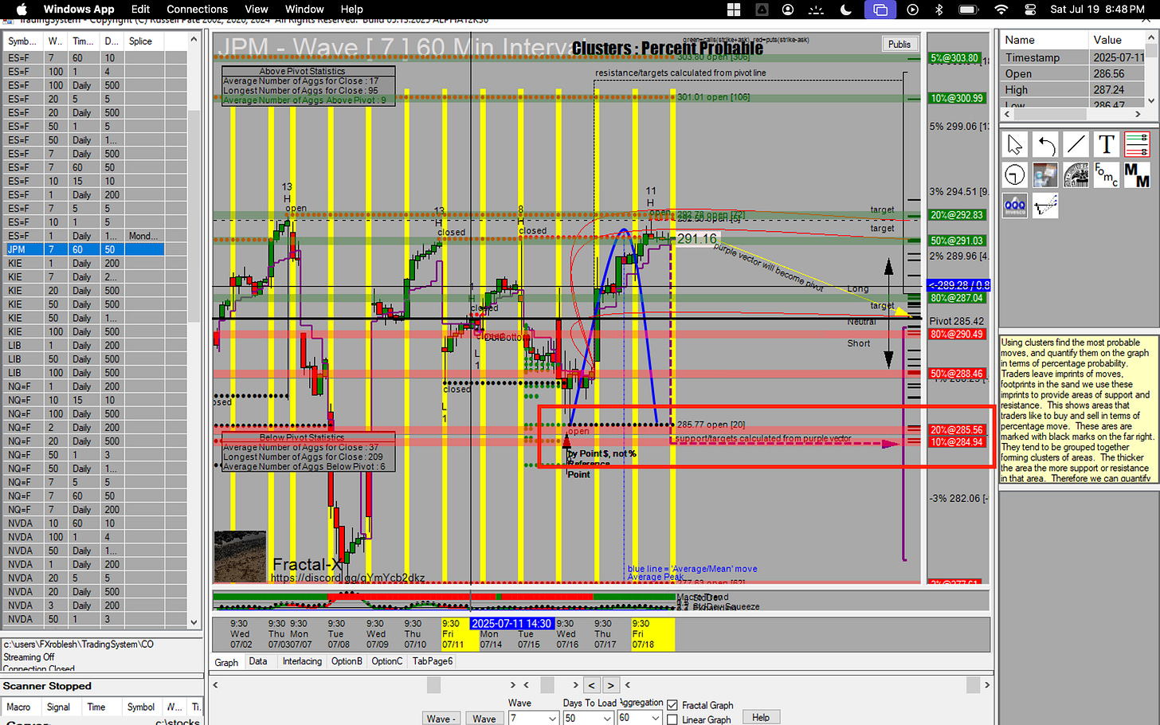Open the Wave number dropdown
Screen dimensions: 1160x725
(x=552, y=719)
